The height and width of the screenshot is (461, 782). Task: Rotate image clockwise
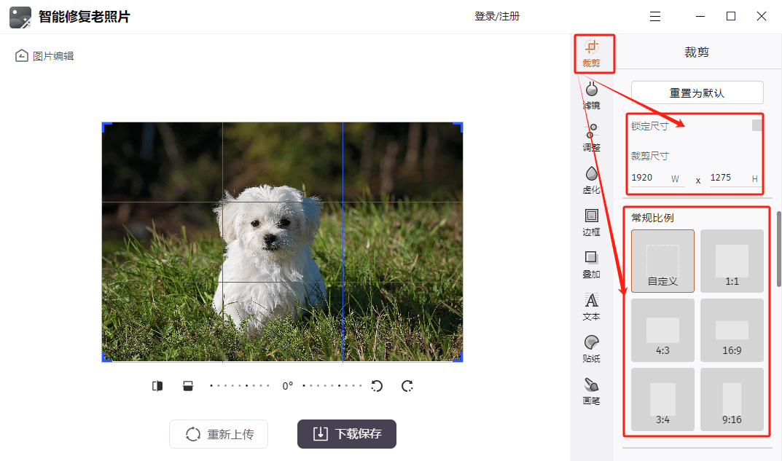pyautogui.click(x=407, y=386)
